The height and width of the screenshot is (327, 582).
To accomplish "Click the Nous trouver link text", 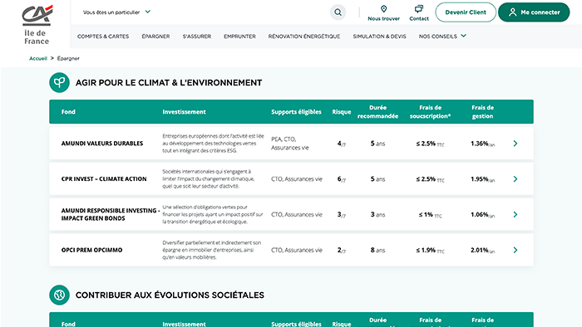I will coord(384,18).
